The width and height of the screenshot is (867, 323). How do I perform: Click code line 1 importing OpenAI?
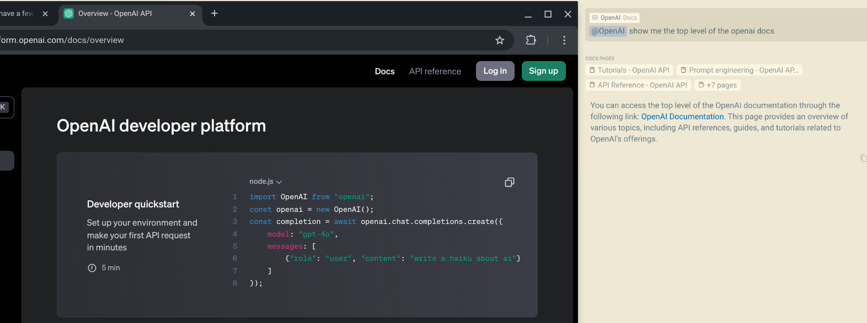(311, 197)
